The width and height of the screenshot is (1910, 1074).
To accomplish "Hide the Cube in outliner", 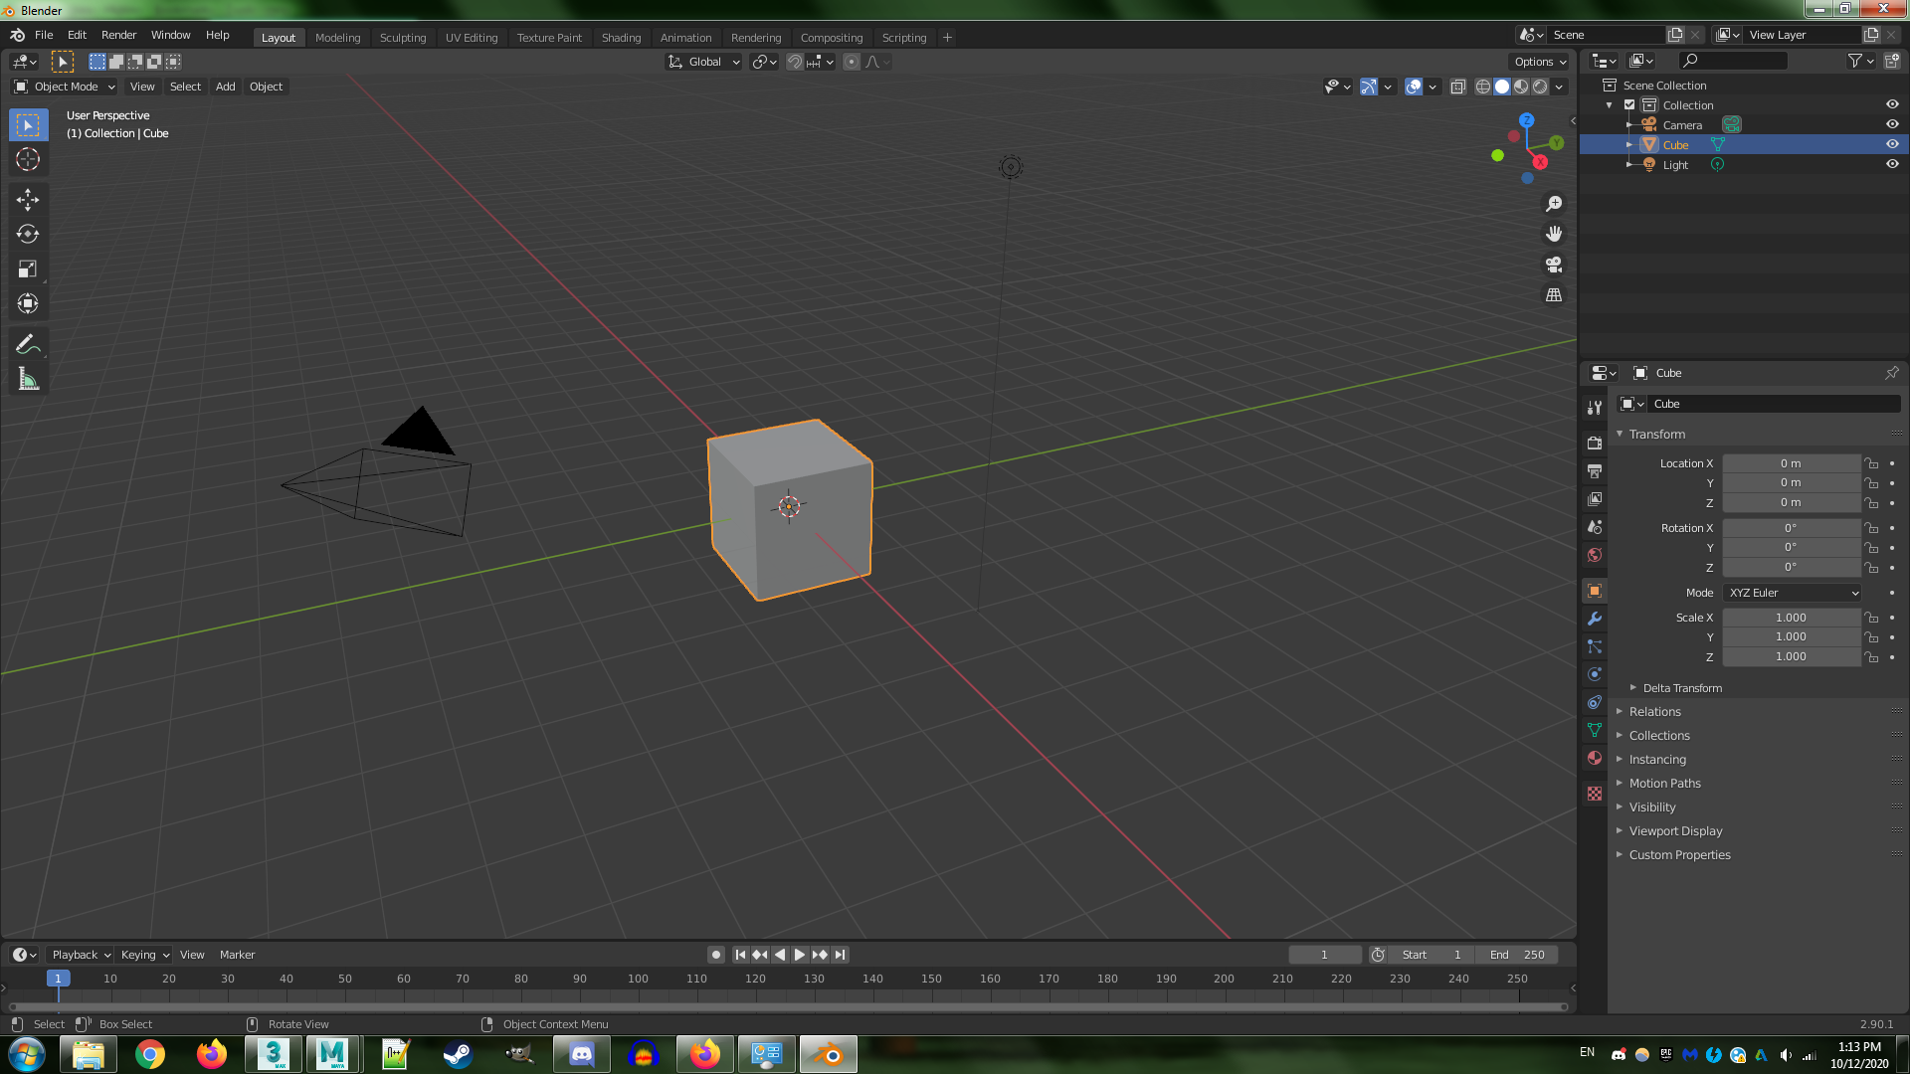I will (x=1892, y=144).
